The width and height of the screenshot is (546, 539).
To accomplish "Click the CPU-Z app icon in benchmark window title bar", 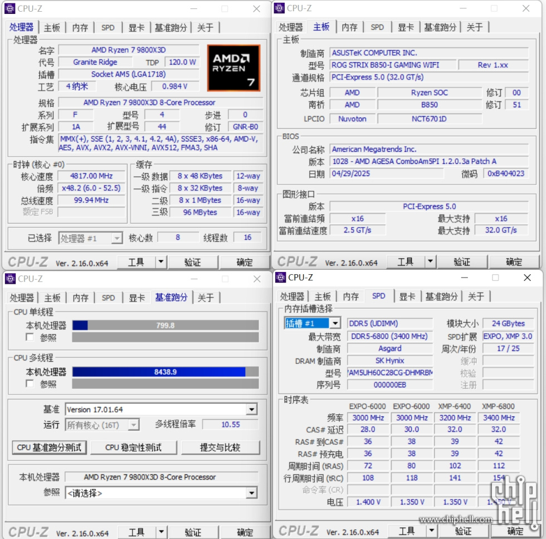I will (10, 279).
